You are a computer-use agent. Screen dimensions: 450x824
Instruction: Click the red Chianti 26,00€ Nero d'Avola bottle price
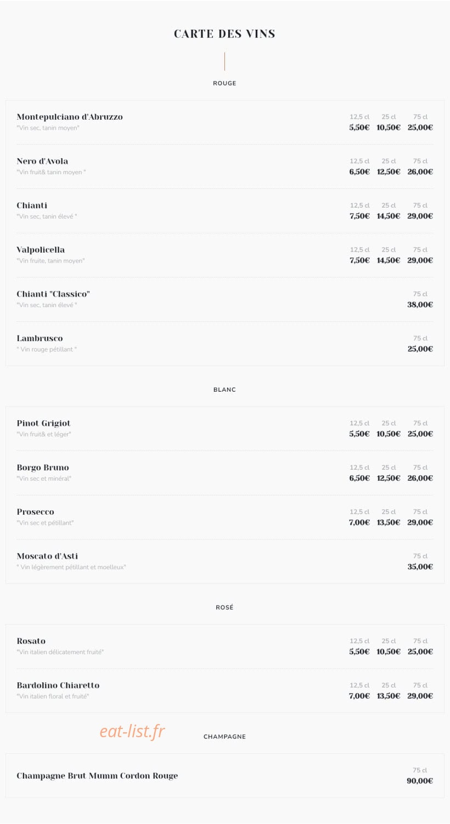click(420, 171)
